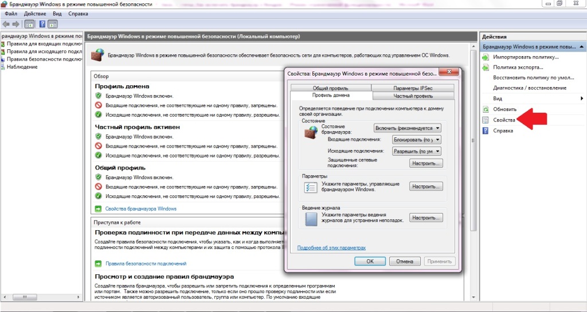
Task: Click the Политика экспорта green icon
Action: (486, 68)
